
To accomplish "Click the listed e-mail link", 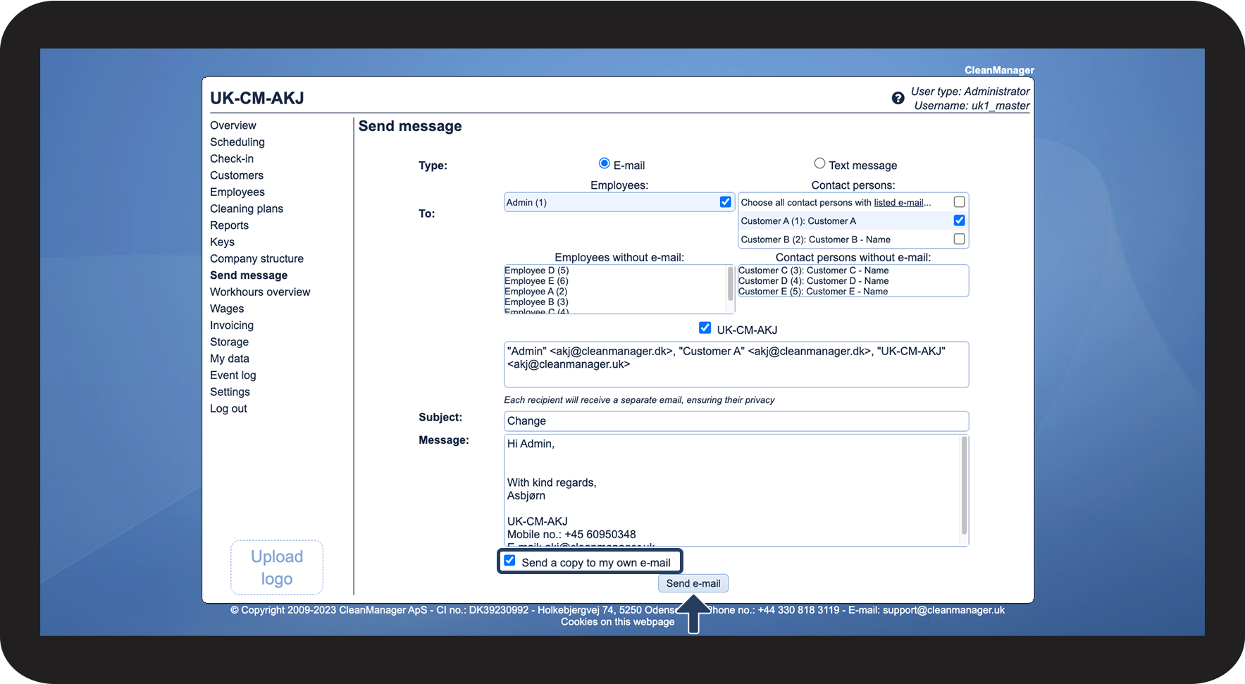I will coord(898,203).
